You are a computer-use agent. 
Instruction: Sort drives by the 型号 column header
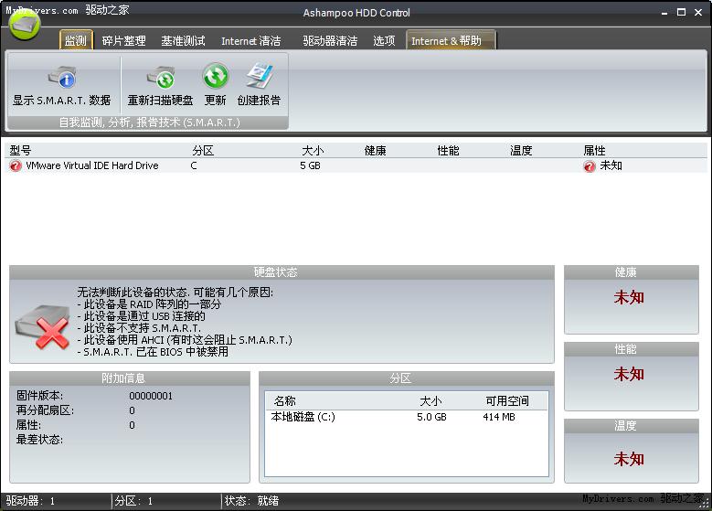click(20, 151)
